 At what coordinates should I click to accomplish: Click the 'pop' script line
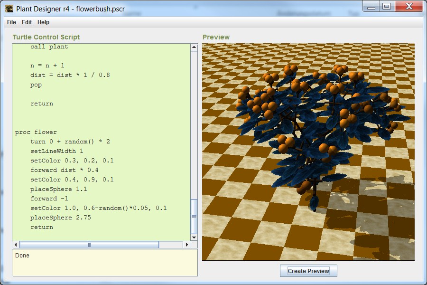pyautogui.click(x=36, y=85)
